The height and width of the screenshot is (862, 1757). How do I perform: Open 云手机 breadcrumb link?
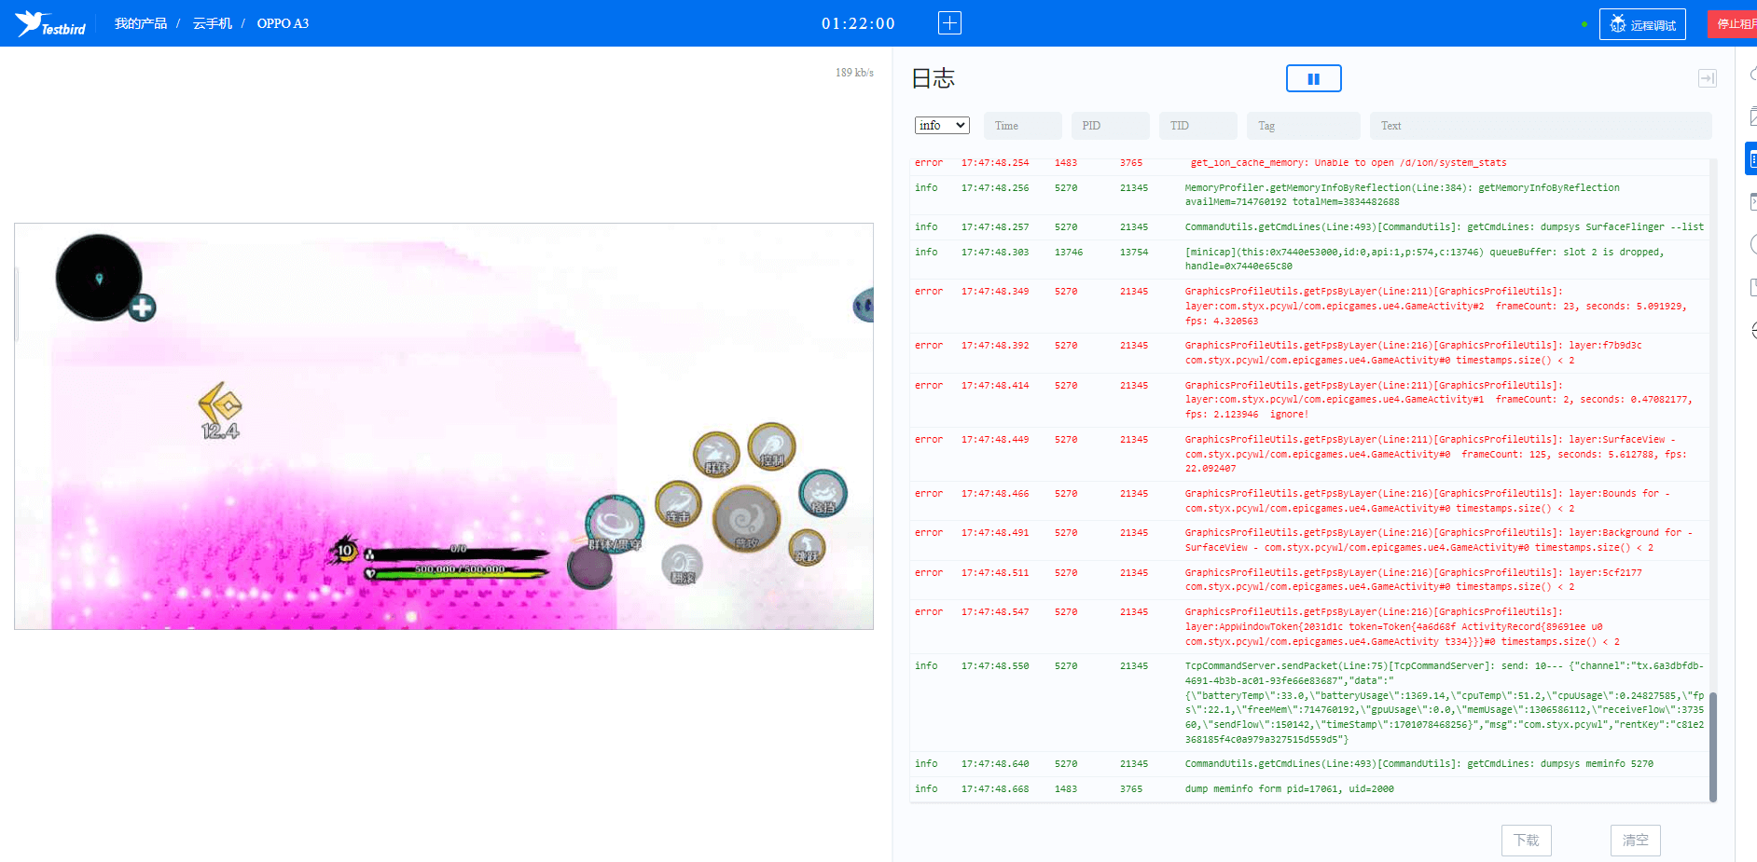point(213,23)
